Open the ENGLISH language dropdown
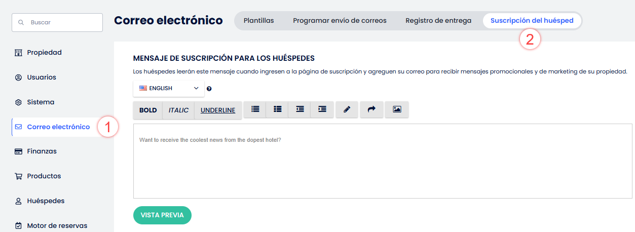Viewport: 635px width, 232px height. (x=169, y=88)
